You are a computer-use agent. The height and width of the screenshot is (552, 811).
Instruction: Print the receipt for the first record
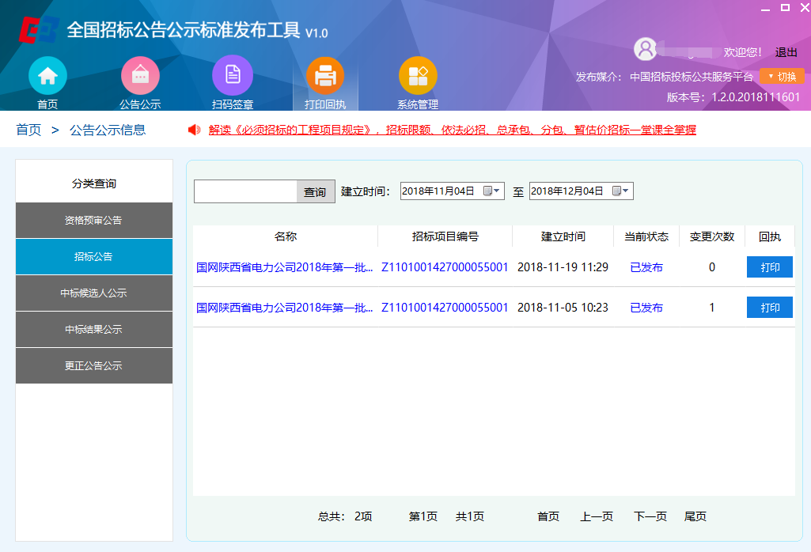click(x=768, y=267)
